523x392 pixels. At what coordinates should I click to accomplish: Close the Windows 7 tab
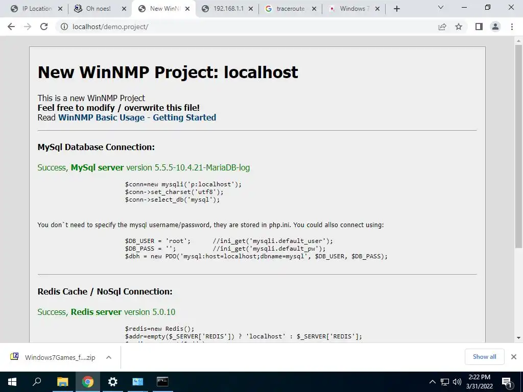377,9
